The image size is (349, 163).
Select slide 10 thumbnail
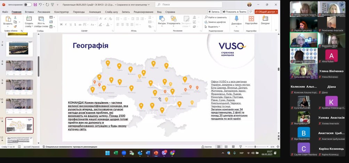(19, 106)
